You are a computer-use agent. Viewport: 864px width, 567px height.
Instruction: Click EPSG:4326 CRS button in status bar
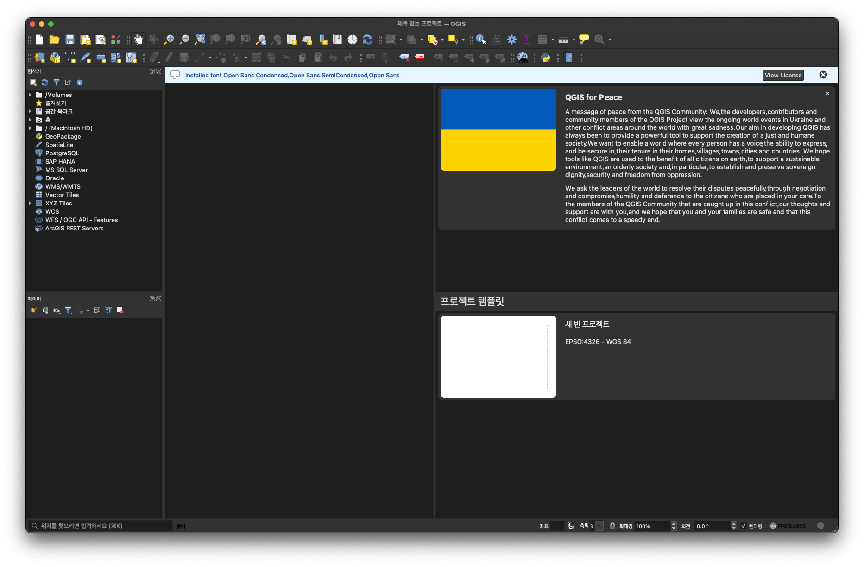pyautogui.click(x=788, y=526)
